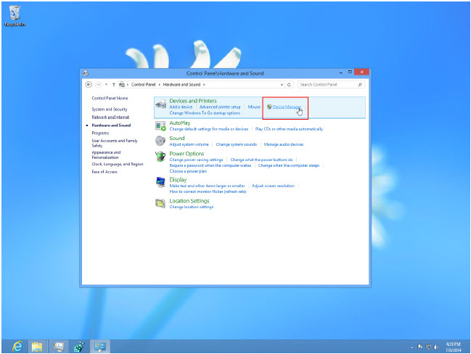This screenshot has width=471, height=354.
Task: Expand the address bar history dropdown
Action: (x=281, y=84)
